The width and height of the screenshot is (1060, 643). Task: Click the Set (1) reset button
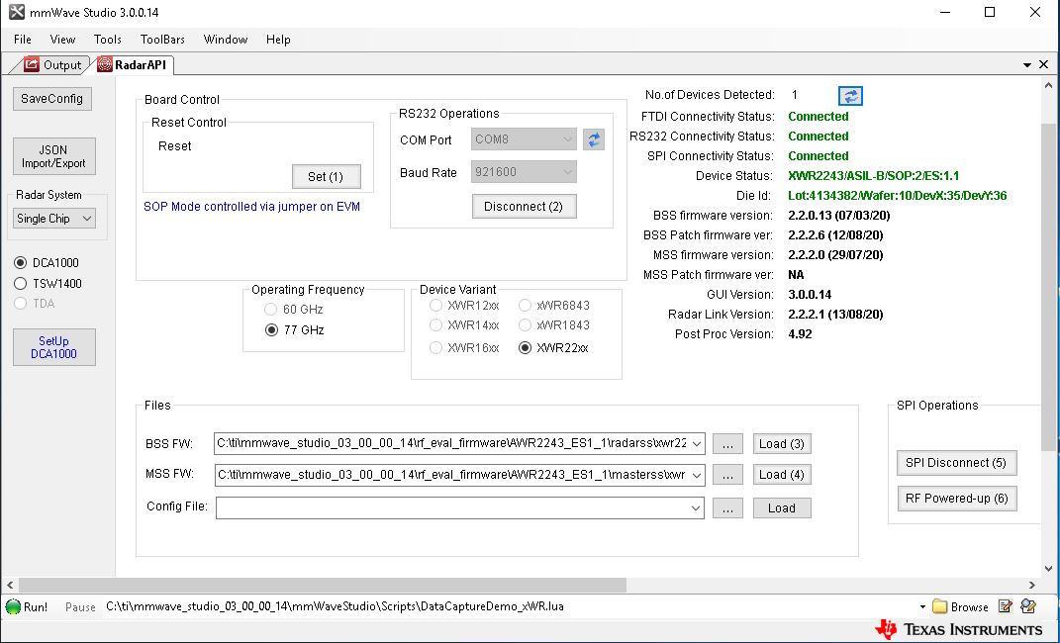[326, 177]
